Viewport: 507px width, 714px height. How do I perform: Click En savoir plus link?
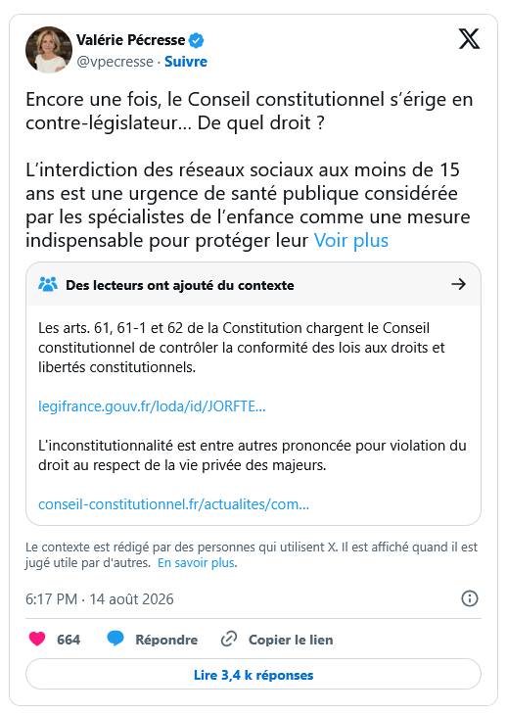click(197, 563)
